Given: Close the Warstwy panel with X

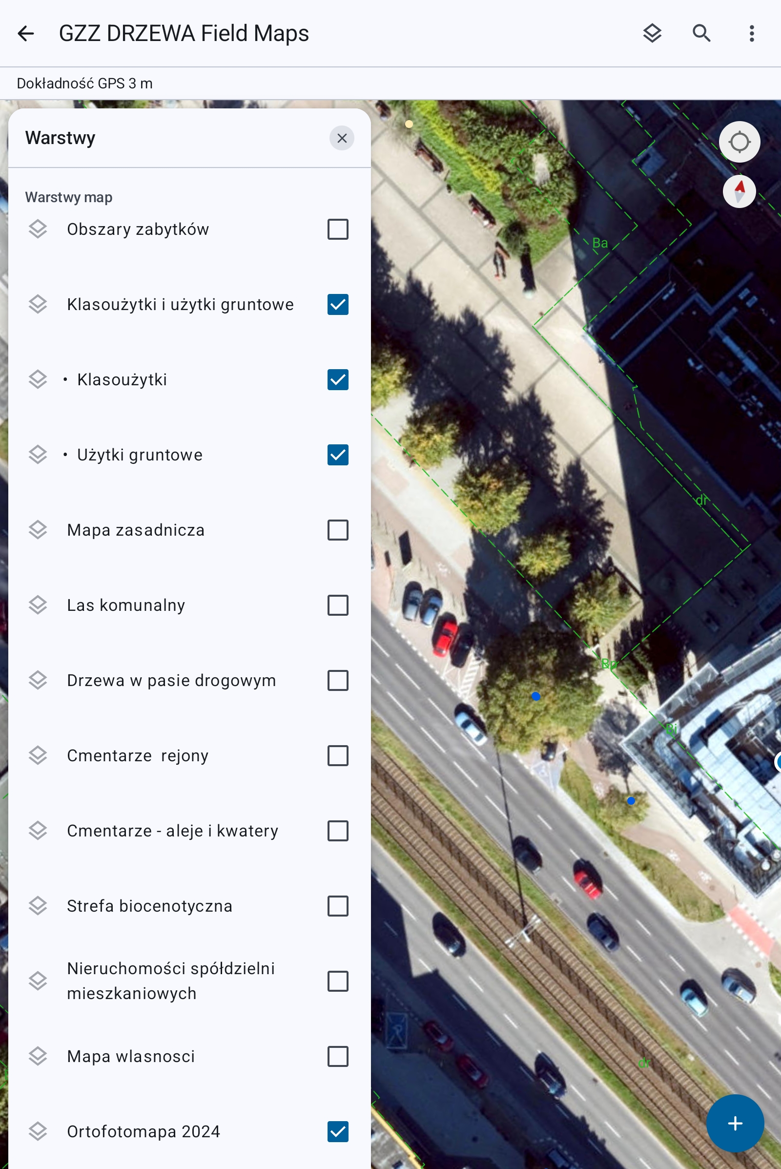Looking at the screenshot, I should (342, 138).
